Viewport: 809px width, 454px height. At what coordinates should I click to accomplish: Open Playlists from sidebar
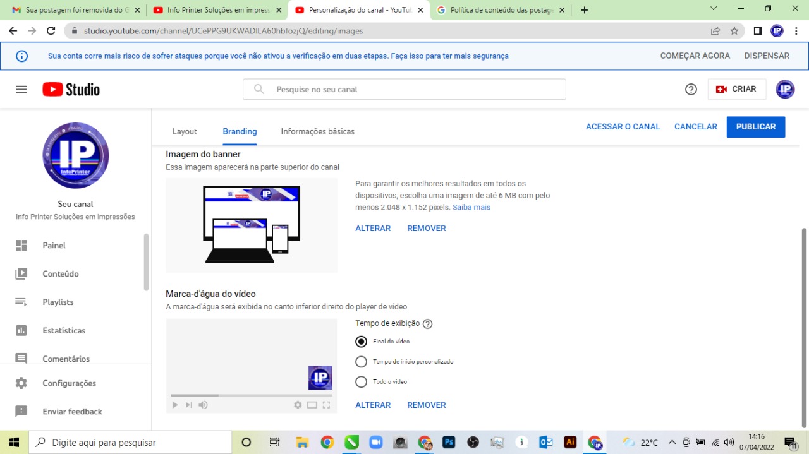point(58,302)
